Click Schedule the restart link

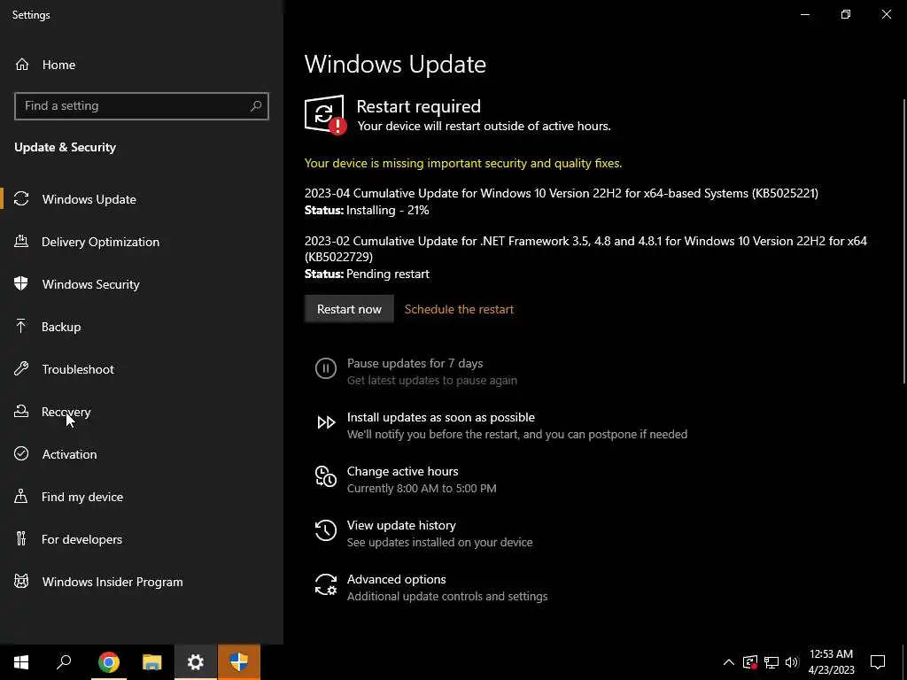click(x=459, y=309)
